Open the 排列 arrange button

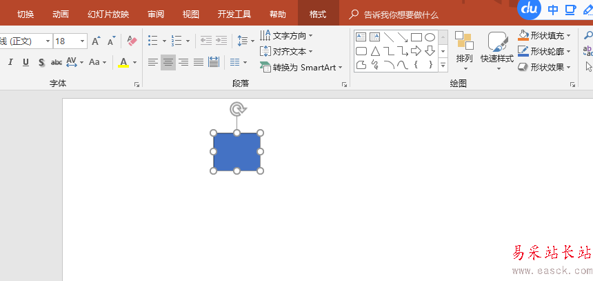(465, 51)
